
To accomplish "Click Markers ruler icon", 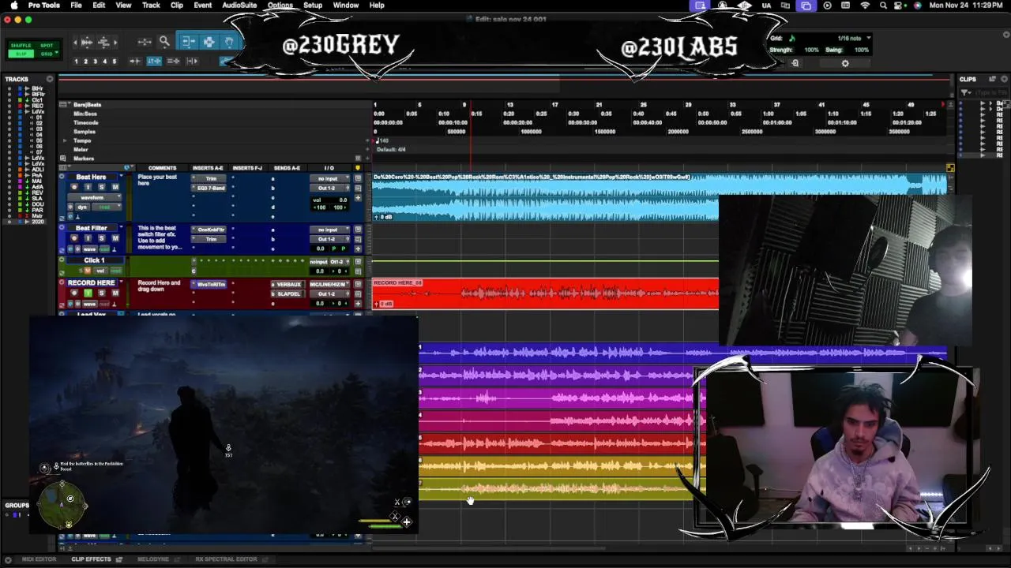I will pyautogui.click(x=64, y=159).
